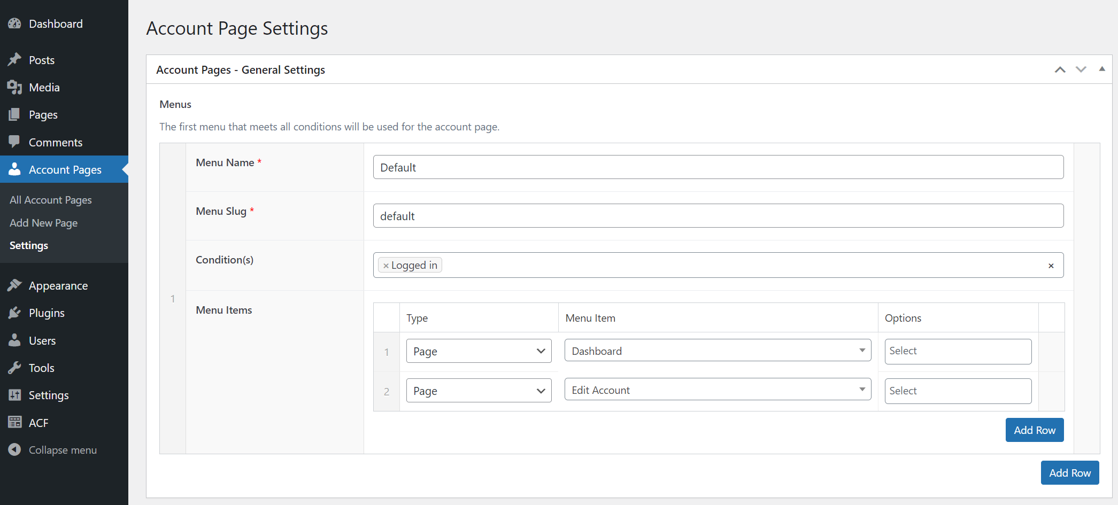This screenshot has width=1118, height=505.
Task: Open Type dropdown for Edit Account row
Action: (479, 391)
